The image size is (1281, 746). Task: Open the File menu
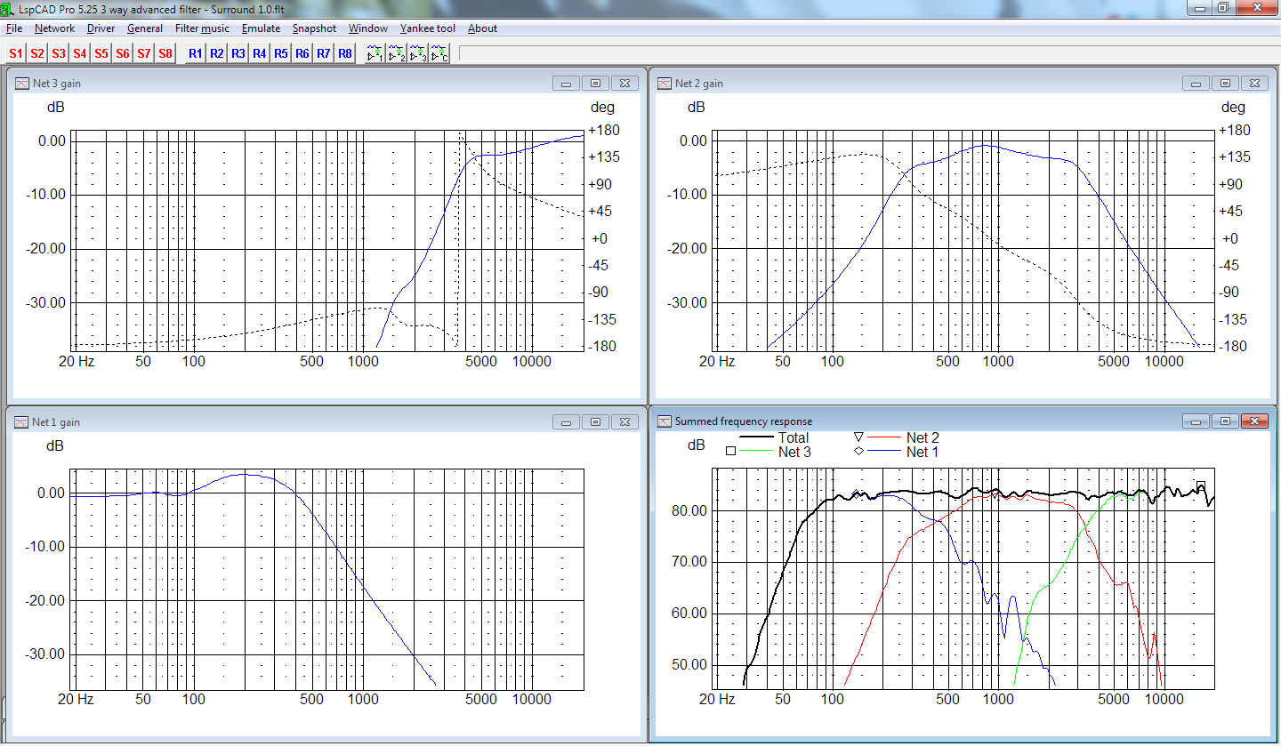(13, 28)
